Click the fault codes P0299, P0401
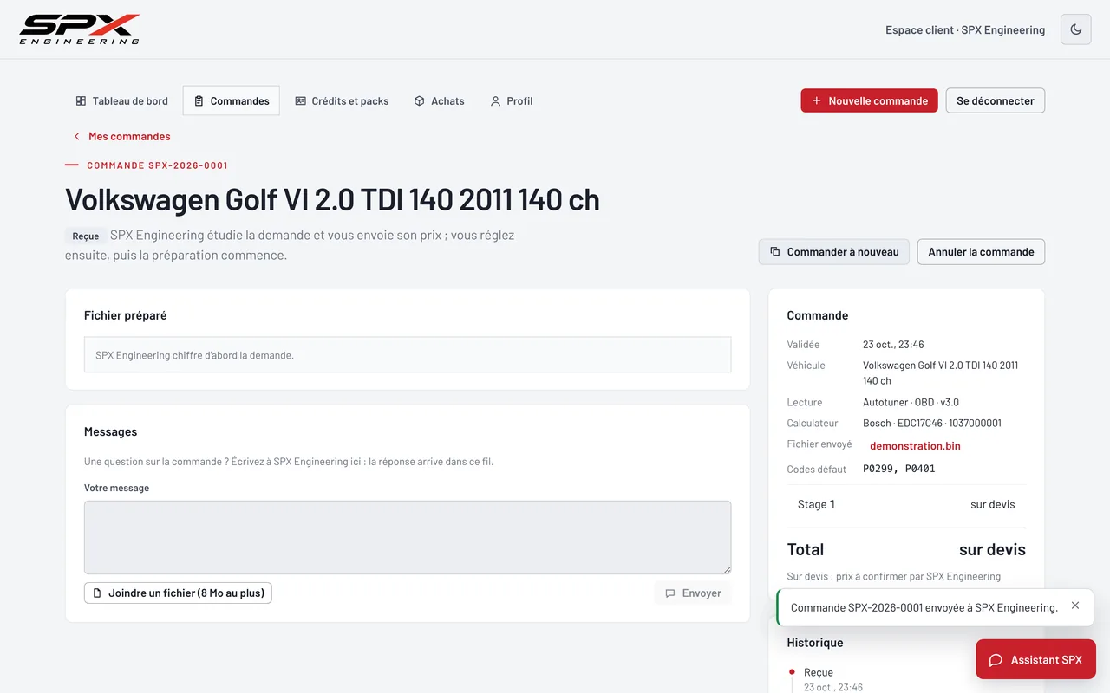This screenshot has height=693, width=1110. 898,469
